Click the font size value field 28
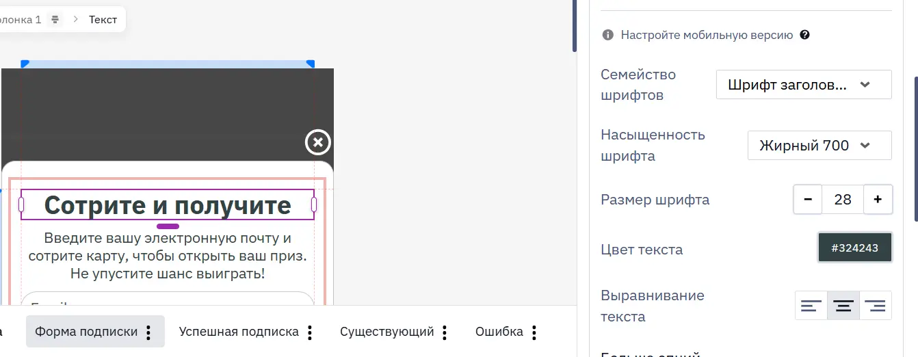 [x=843, y=200]
